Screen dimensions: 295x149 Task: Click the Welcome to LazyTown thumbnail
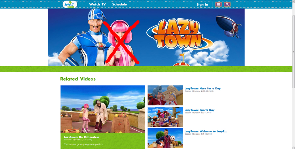(165, 138)
